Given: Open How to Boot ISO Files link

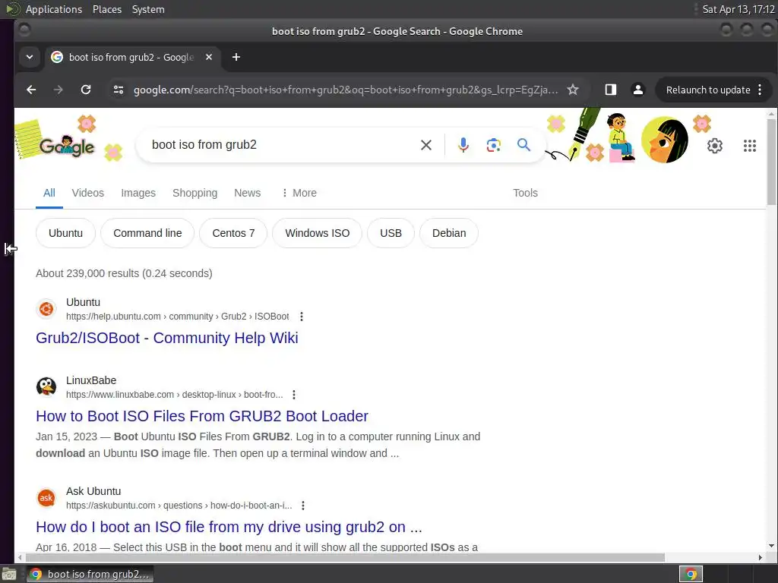Looking at the screenshot, I should coord(202,416).
